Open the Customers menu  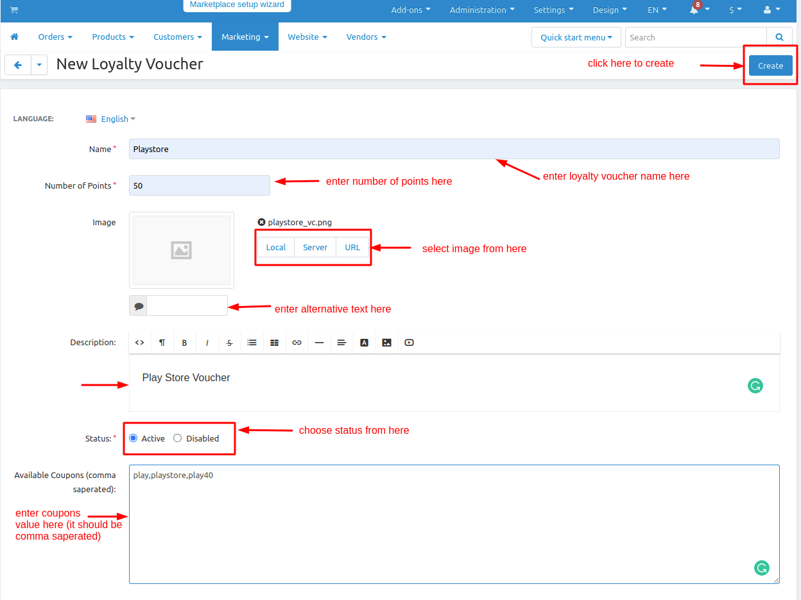(x=178, y=37)
